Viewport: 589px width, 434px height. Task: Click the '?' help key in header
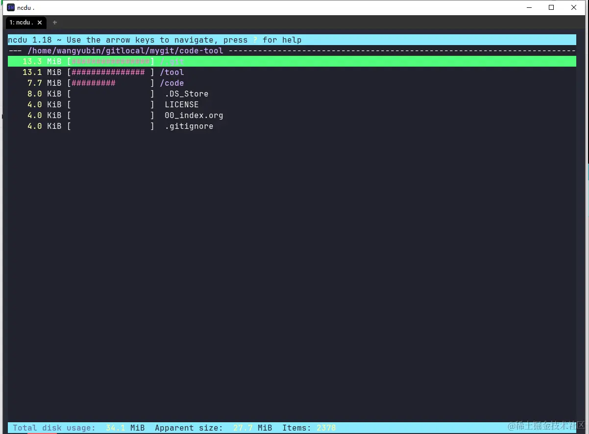pyautogui.click(x=255, y=40)
